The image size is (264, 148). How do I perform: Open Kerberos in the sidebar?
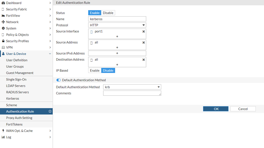click(13, 98)
